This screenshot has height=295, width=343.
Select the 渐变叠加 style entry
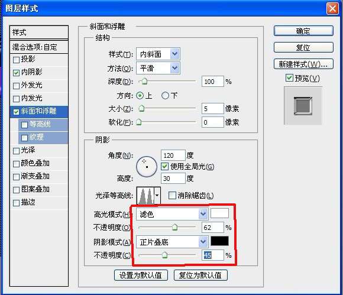click(39, 176)
